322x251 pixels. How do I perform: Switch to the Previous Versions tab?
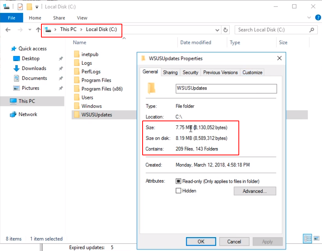point(220,72)
